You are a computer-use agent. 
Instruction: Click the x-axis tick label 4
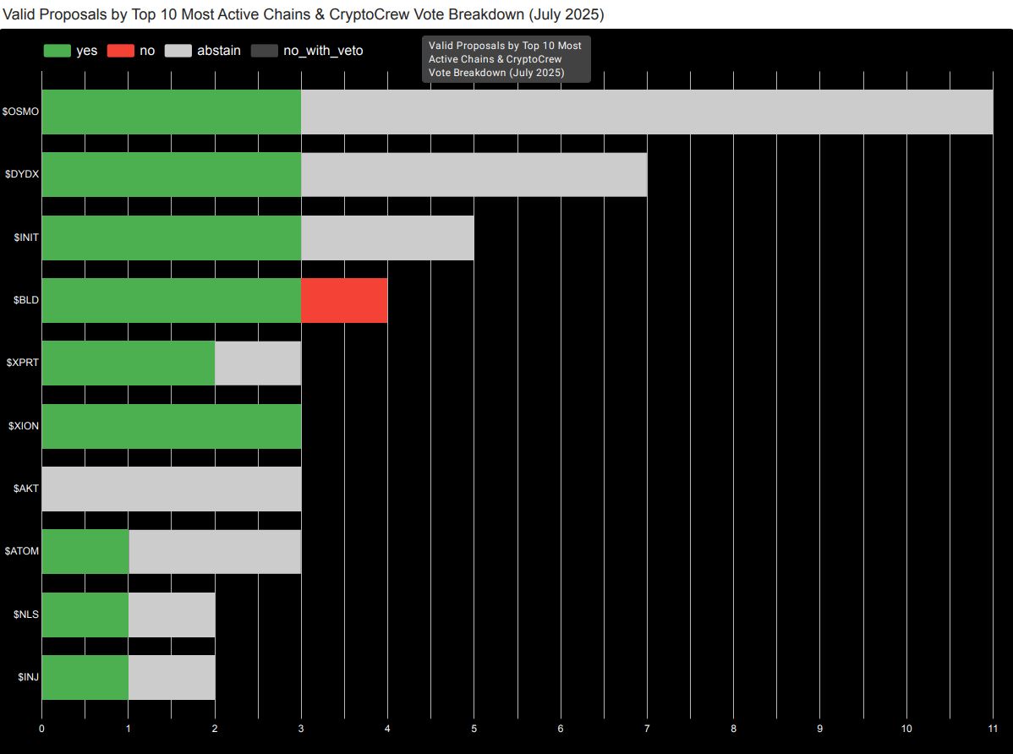tap(387, 729)
